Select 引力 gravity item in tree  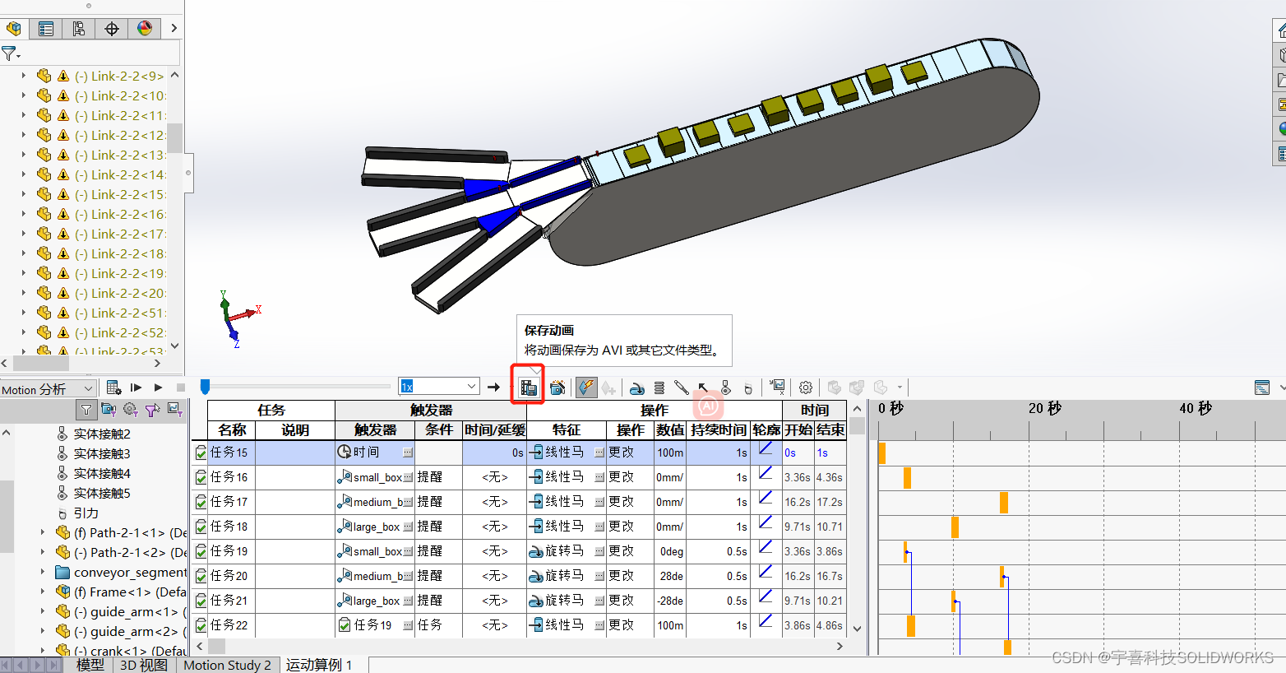pos(86,513)
